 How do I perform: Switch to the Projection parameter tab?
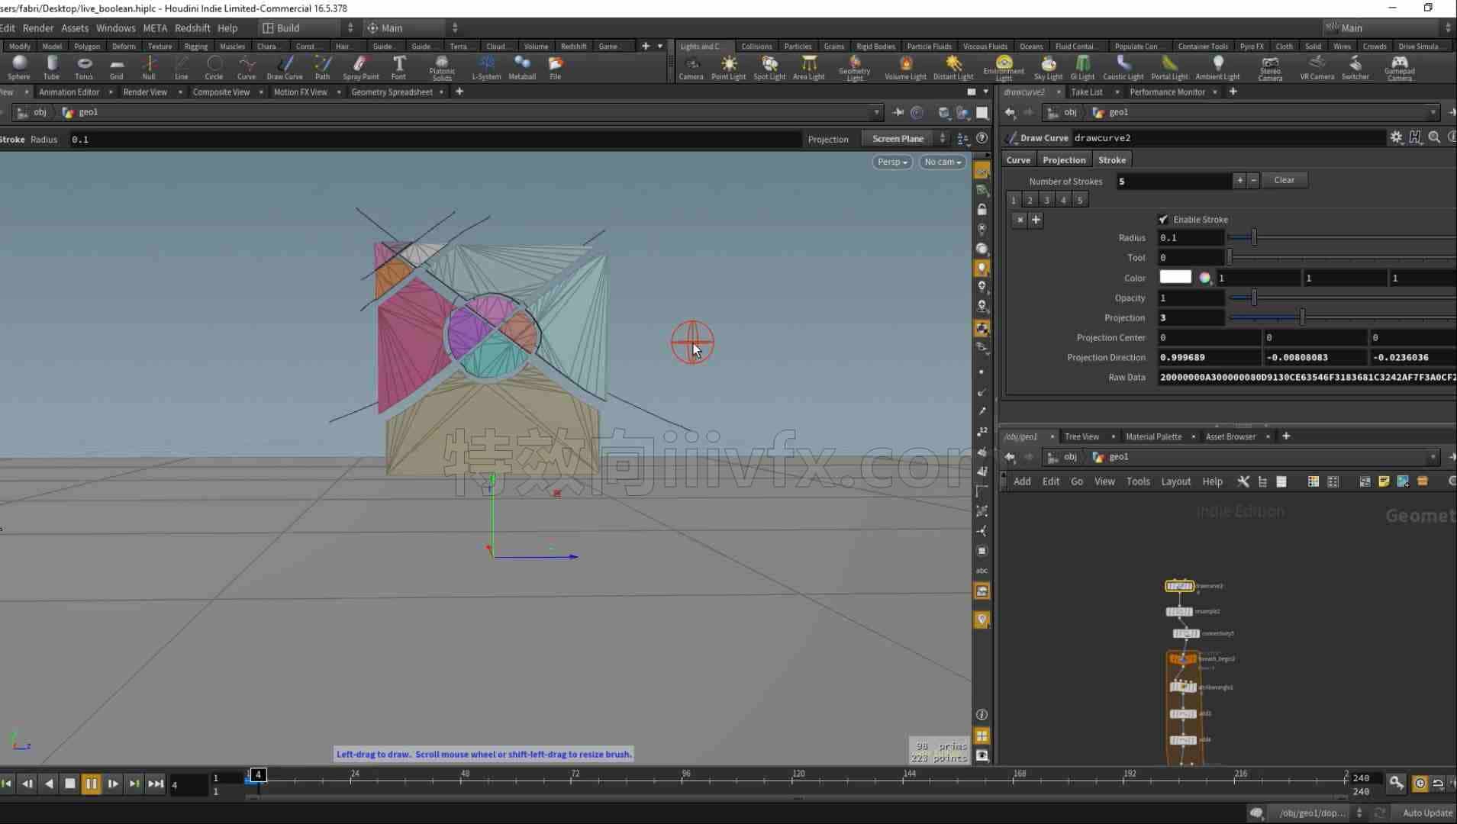(1064, 159)
